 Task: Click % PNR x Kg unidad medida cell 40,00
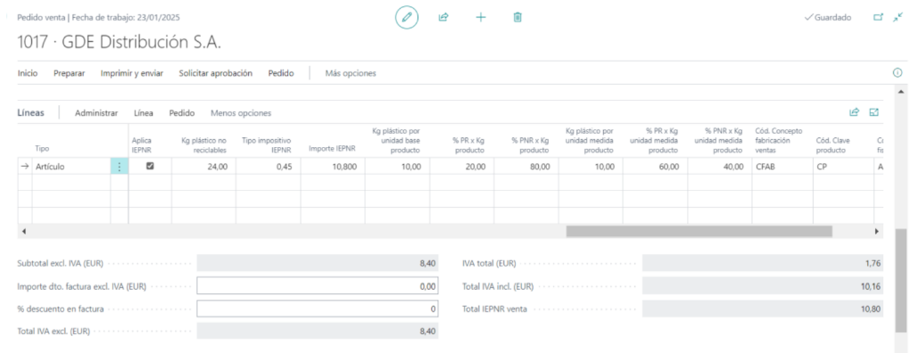[x=719, y=167]
